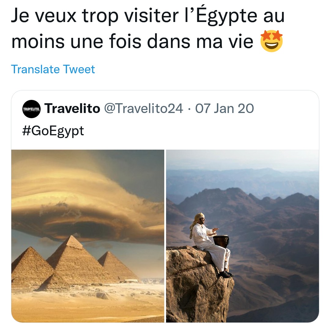Open the Travelito profile avatar
Viewport: 330px width, 328px height.
coord(32,109)
